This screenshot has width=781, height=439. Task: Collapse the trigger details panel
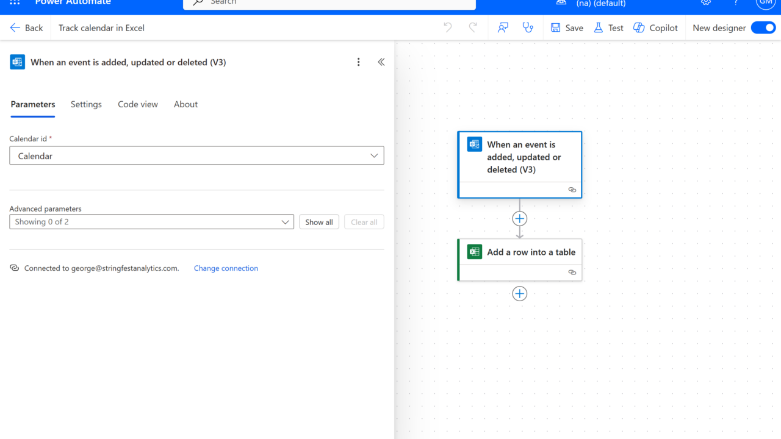pos(381,62)
